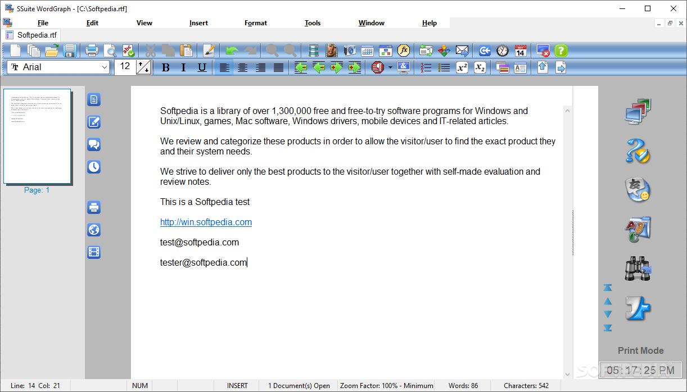Click the translation speech bubble icon
Screen dimensions: 687x392
[638, 190]
